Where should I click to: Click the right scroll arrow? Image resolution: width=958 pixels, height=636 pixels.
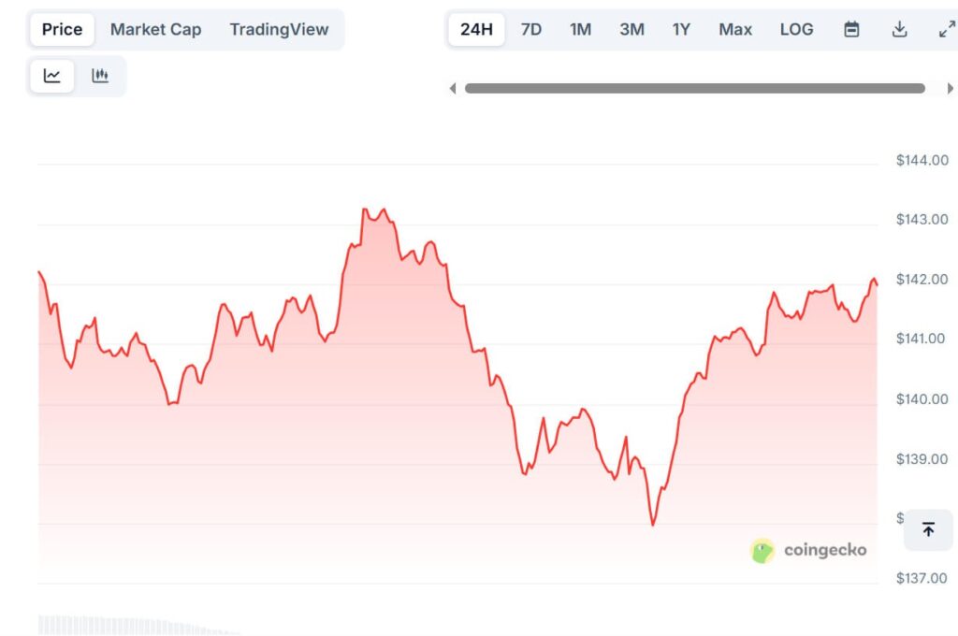(951, 89)
